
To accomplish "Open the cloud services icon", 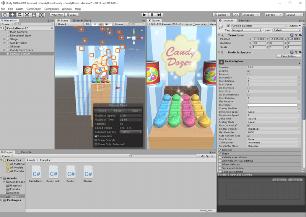I will coord(236,15).
